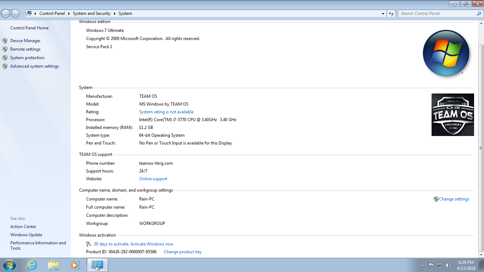This screenshot has height=272, width=484.
Task: Click the processor value Intel Core i7-3770
Action: (x=188, y=120)
